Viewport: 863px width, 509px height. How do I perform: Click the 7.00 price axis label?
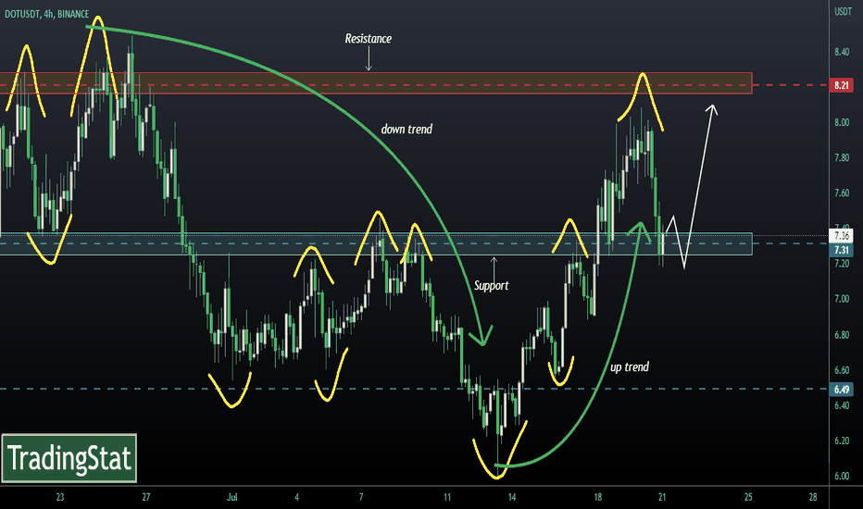click(x=842, y=299)
